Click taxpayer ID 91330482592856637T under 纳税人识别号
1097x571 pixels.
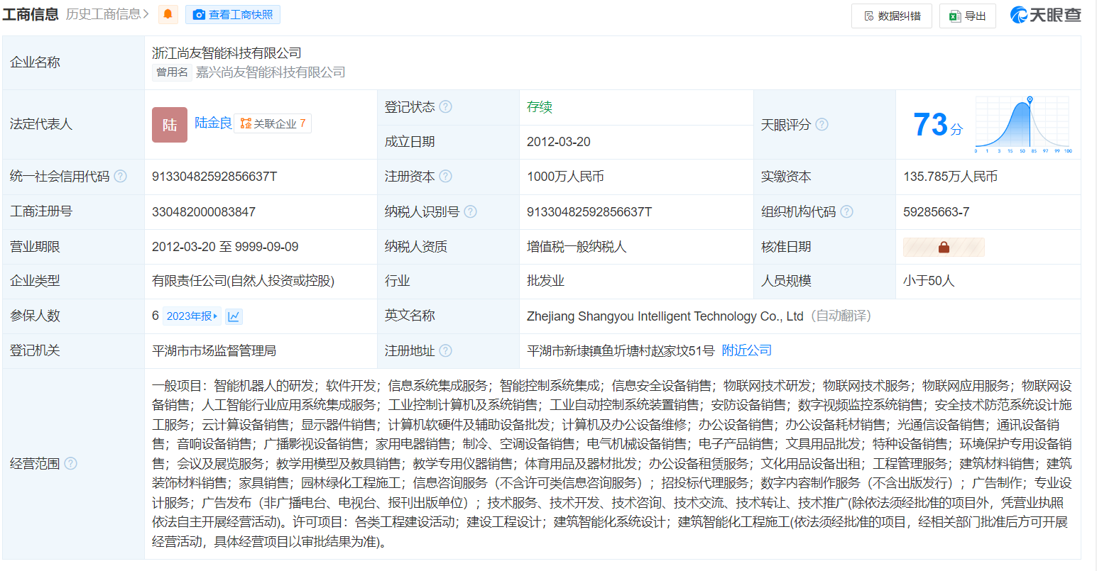pyautogui.click(x=589, y=211)
